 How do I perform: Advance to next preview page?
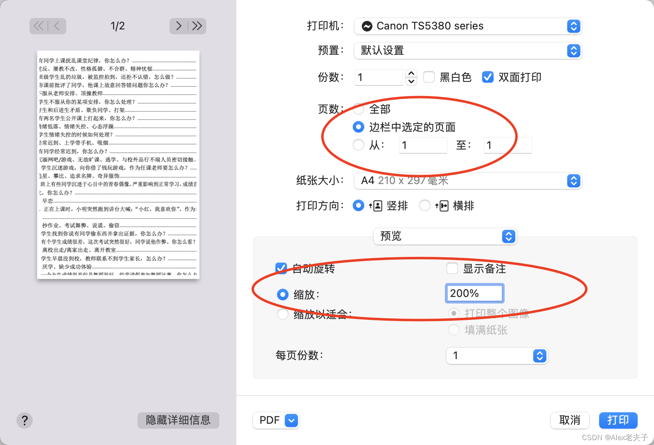pos(178,26)
